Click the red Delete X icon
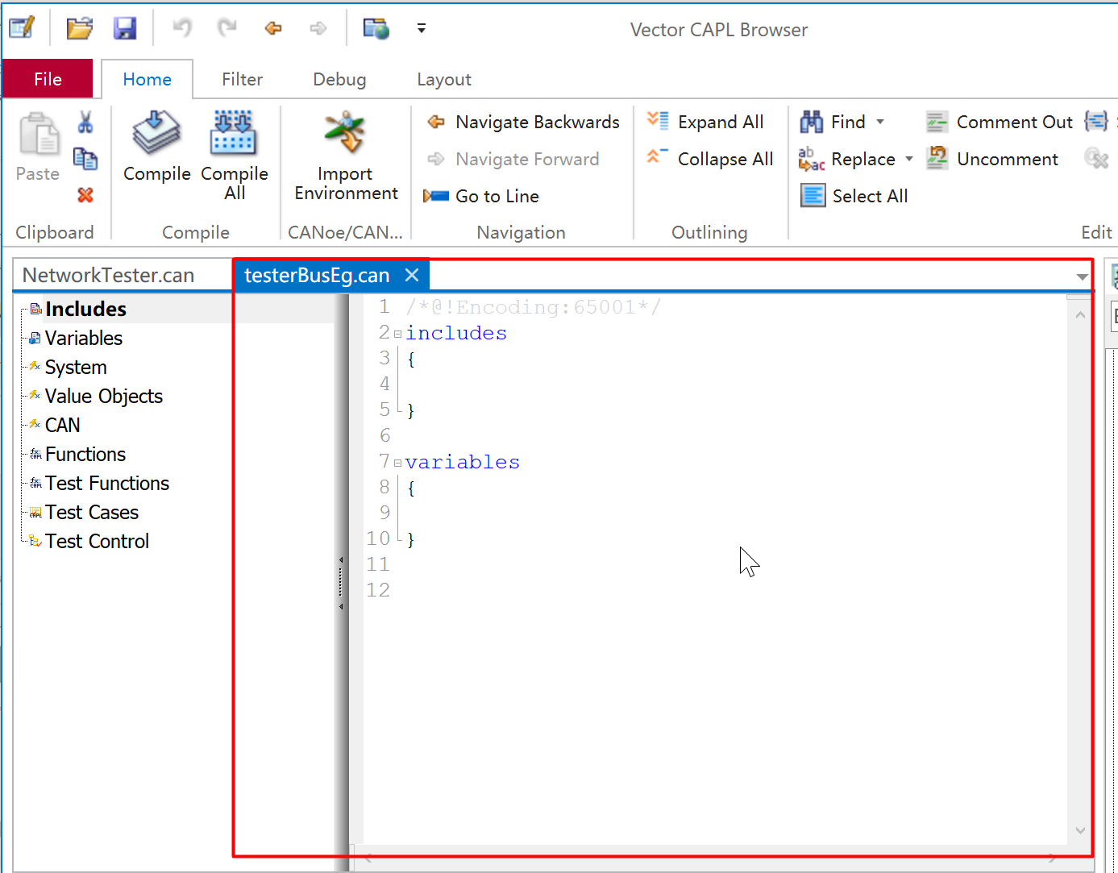 [x=85, y=195]
